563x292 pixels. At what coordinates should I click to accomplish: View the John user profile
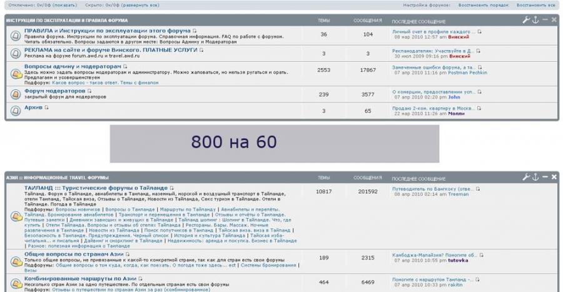click(x=454, y=97)
